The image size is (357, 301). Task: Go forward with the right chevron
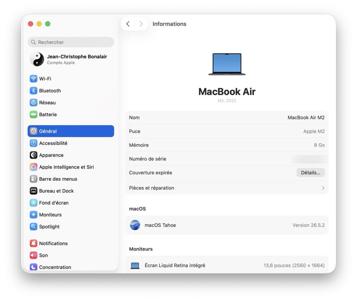click(141, 24)
